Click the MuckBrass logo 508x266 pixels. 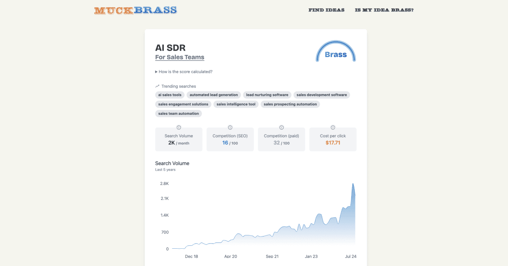(x=135, y=10)
